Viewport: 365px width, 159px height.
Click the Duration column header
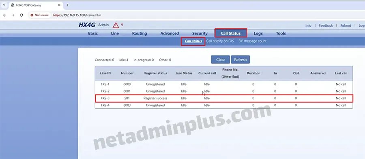point(253,73)
